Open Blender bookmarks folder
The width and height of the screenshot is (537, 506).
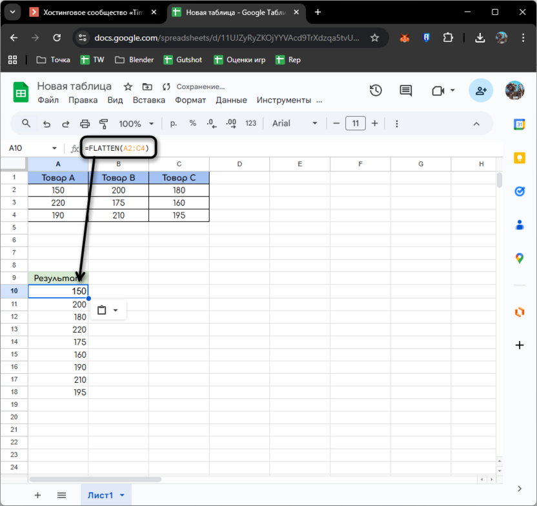click(135, 60)
